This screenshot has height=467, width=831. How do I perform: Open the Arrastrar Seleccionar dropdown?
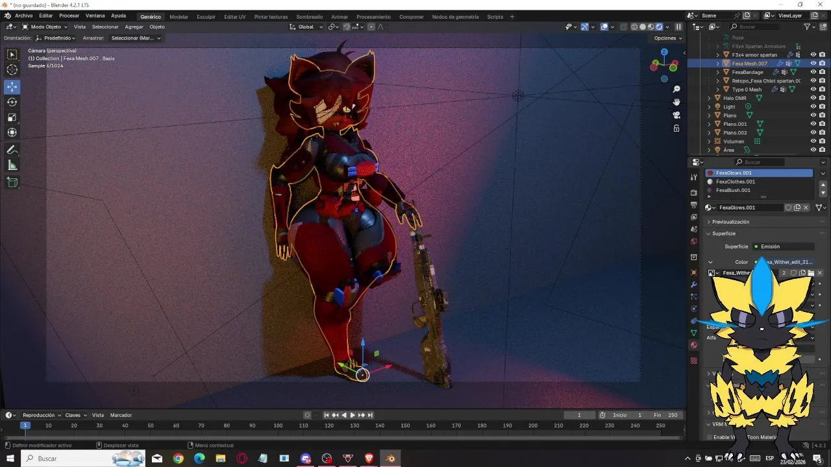pyautogui.click(x=134, y=38)
